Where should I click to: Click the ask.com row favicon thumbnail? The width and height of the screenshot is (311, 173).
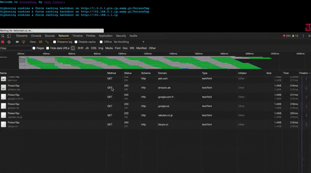click(3, 79)
